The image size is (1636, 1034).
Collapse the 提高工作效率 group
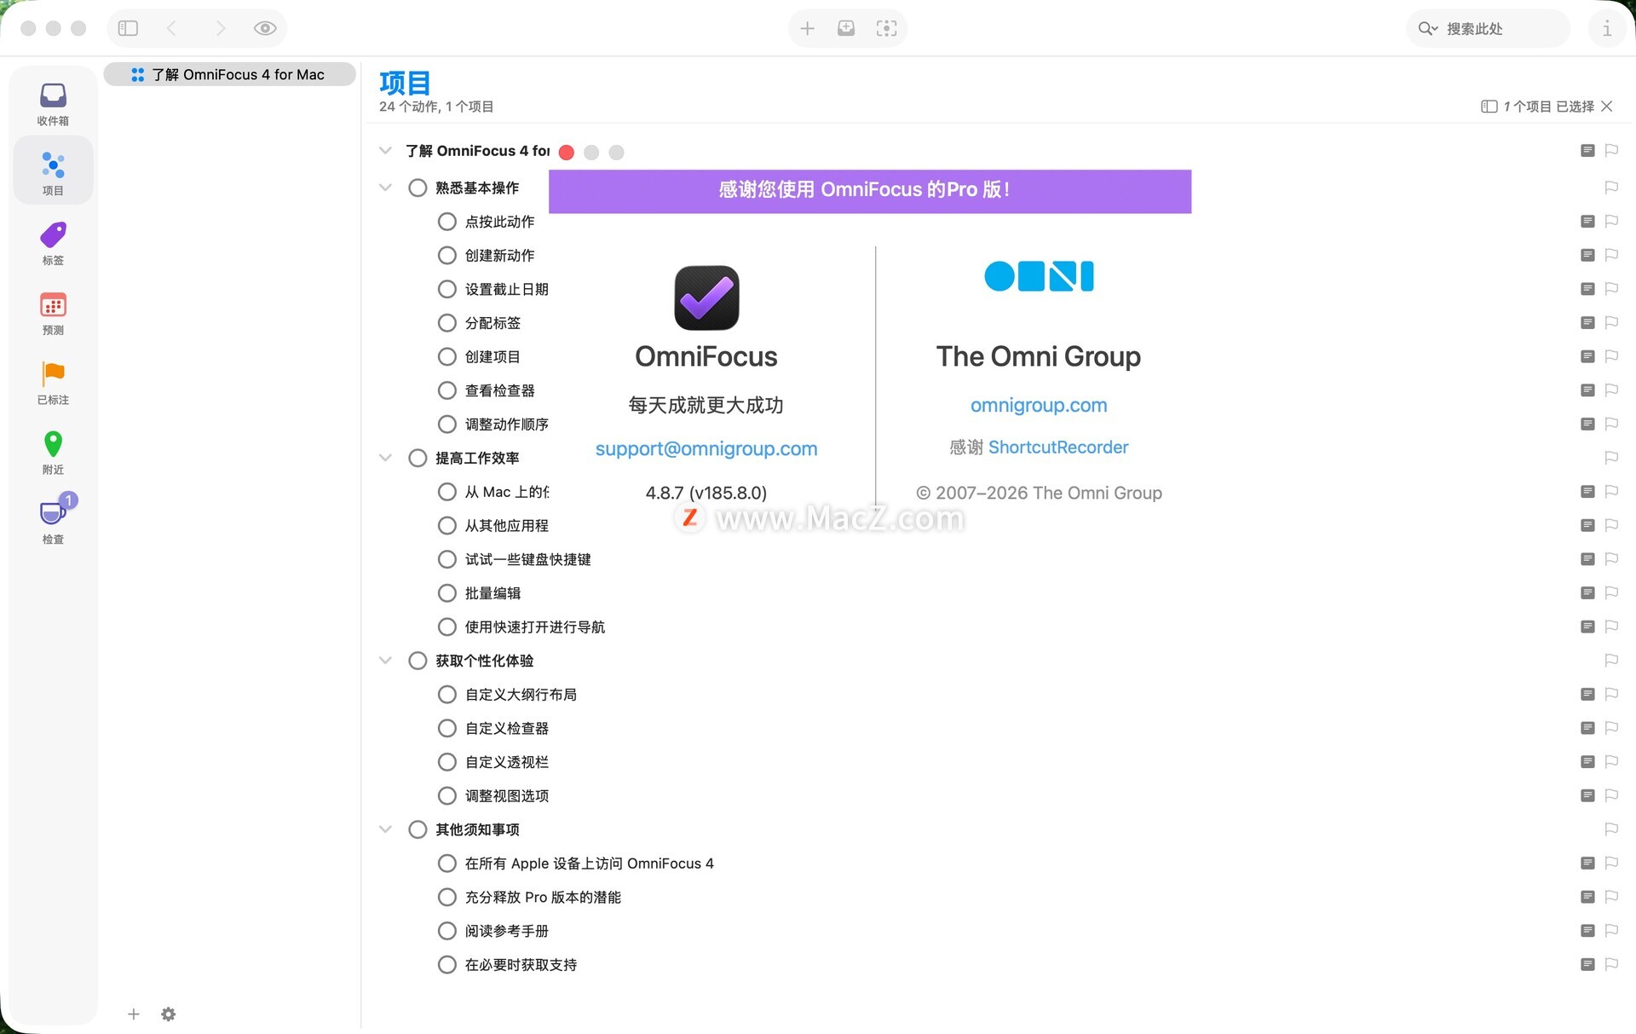pos(385,458)
